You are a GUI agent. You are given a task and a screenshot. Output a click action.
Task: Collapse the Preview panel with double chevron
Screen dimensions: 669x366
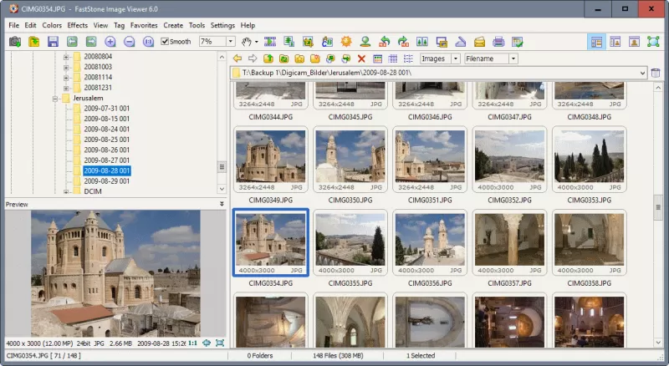(x=222, y=203)
